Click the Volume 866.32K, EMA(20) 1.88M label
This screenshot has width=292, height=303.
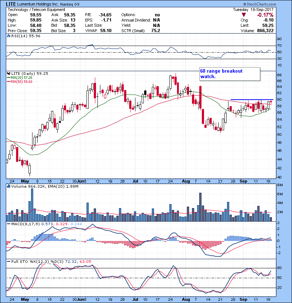click(45, 186)
